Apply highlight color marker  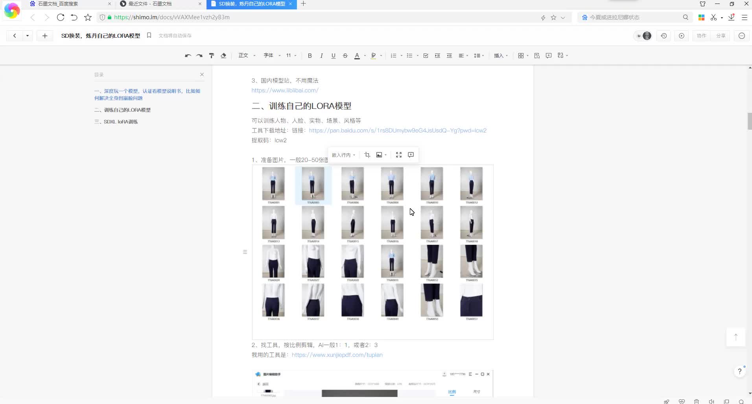pyautogui.click(x=374, y=55)
